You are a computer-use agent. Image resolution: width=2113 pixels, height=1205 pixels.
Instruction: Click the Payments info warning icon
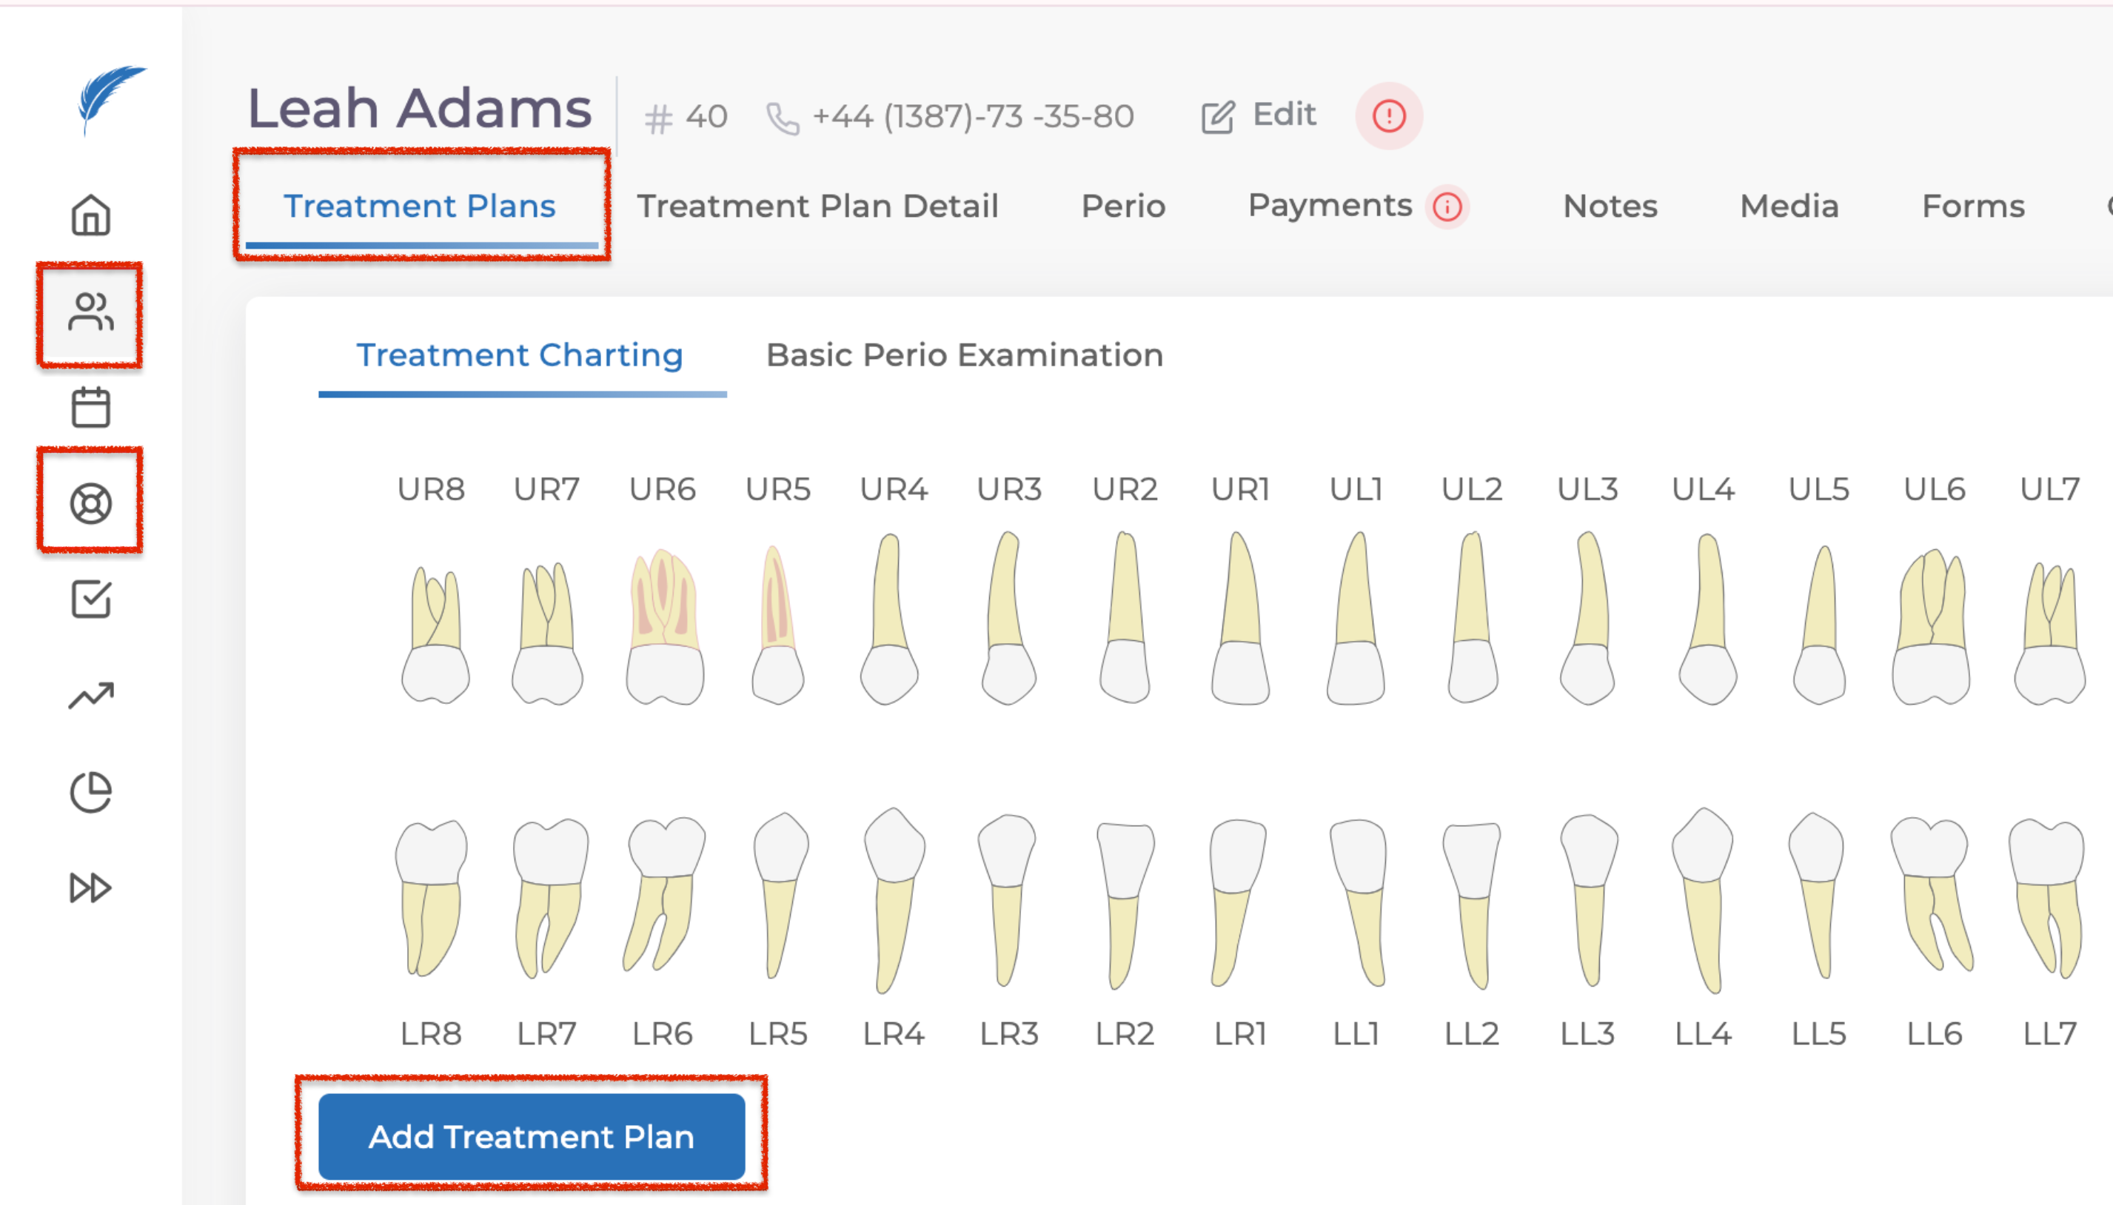pyautogui.click(x=1447, y=207)
